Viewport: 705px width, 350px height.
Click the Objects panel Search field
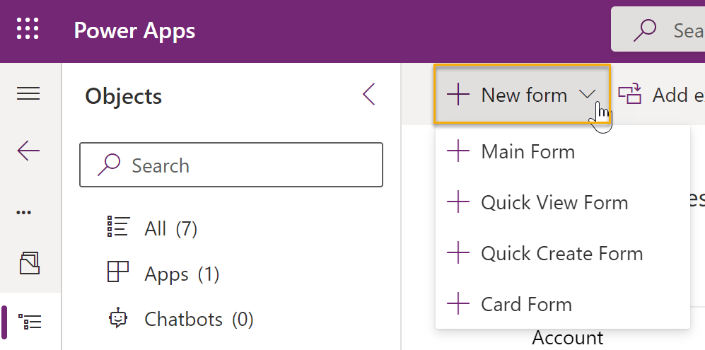pyautogui.click(x=240, y=165)
